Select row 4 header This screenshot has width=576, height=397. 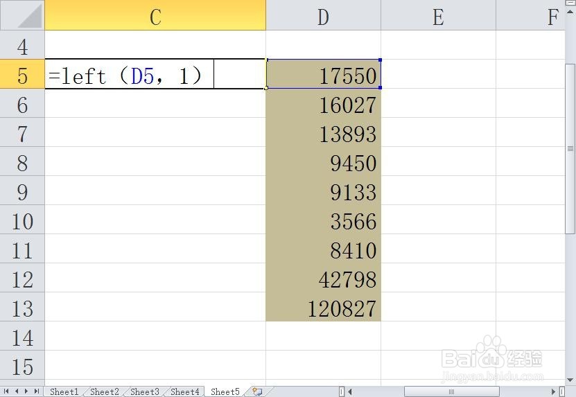(22, 45)
